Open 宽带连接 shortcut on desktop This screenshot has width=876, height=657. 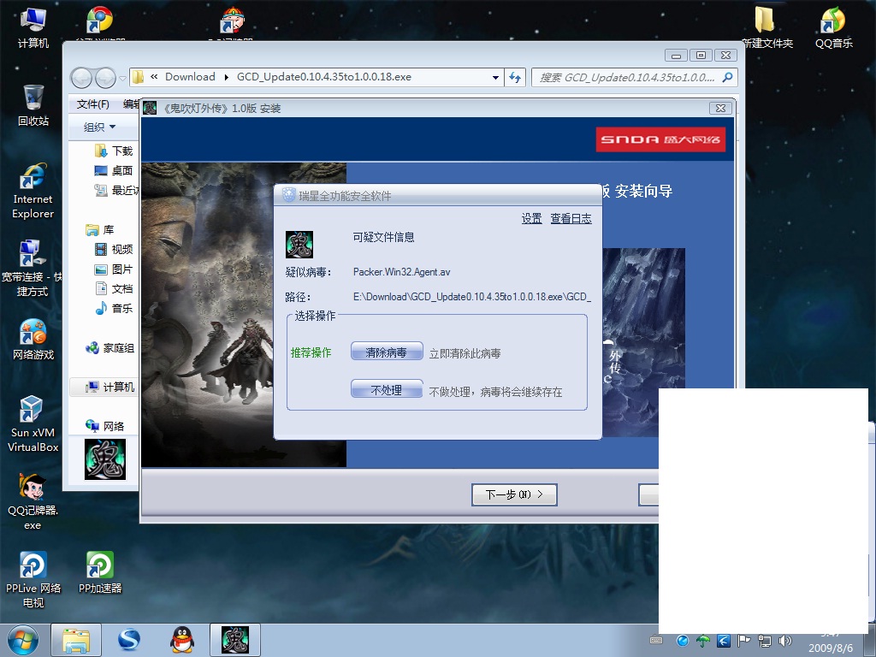click(x=32, y=268)
